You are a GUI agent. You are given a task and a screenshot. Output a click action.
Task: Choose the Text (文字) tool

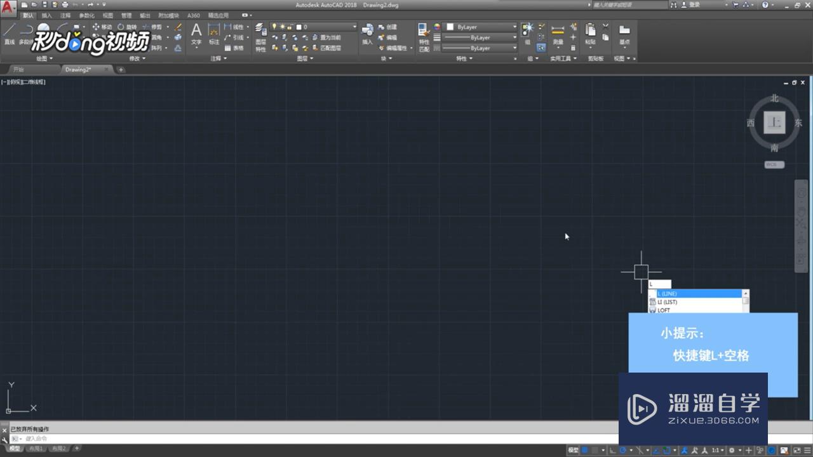point(196,35)
